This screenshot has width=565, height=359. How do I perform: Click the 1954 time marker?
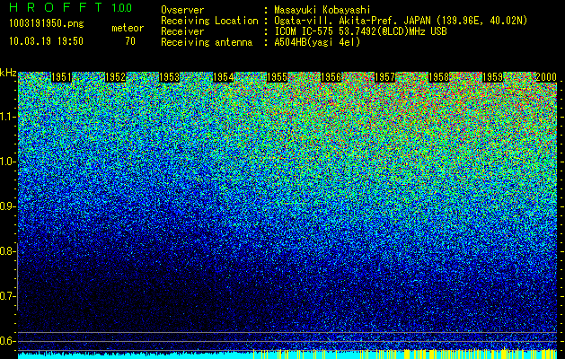click(223, 77)
